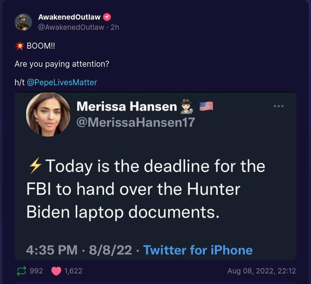Viewport: 311px width, 284px height.
Task: Click the @AwakenedOutlaw handle
Action: tap(71, 27)
